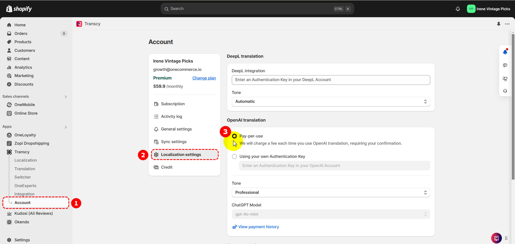
Task: Open the chat bubble in right widget
Action: [505, 65]
